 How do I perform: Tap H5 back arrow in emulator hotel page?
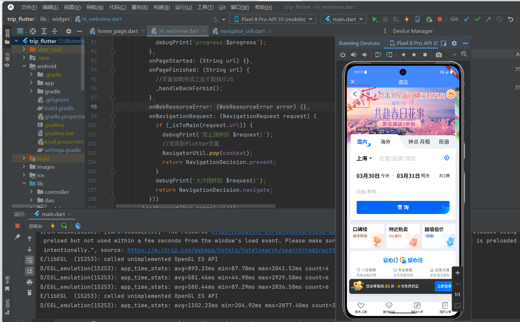tap(355, 94)
